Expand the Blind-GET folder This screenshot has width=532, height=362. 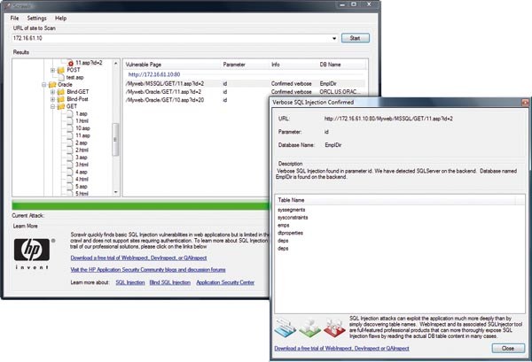pyautogui.click(x=52, y=92)
